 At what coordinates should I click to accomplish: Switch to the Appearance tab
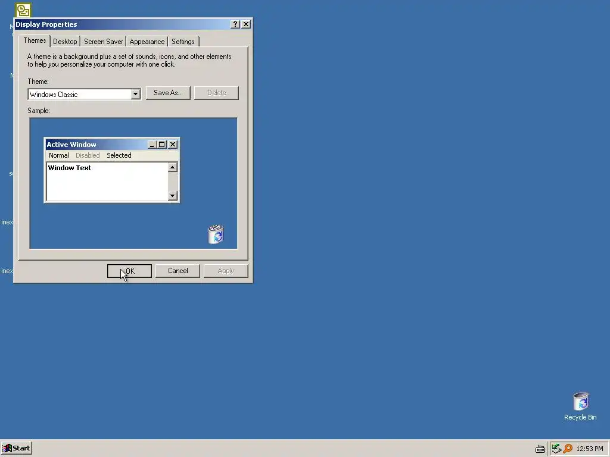click(147, 42)
